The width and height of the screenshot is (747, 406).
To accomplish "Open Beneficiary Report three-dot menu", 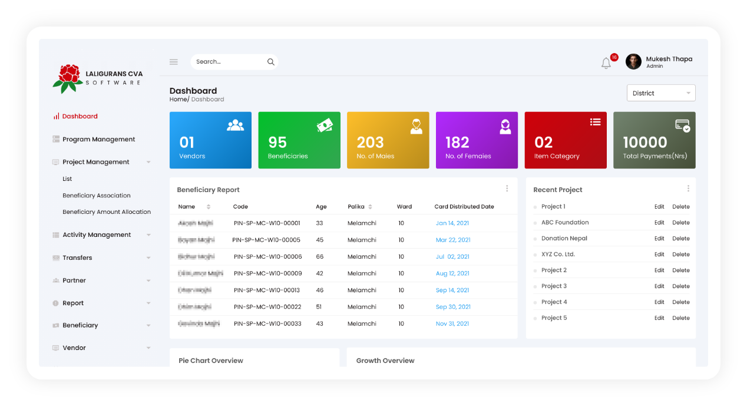I will (x=507, y=189).
